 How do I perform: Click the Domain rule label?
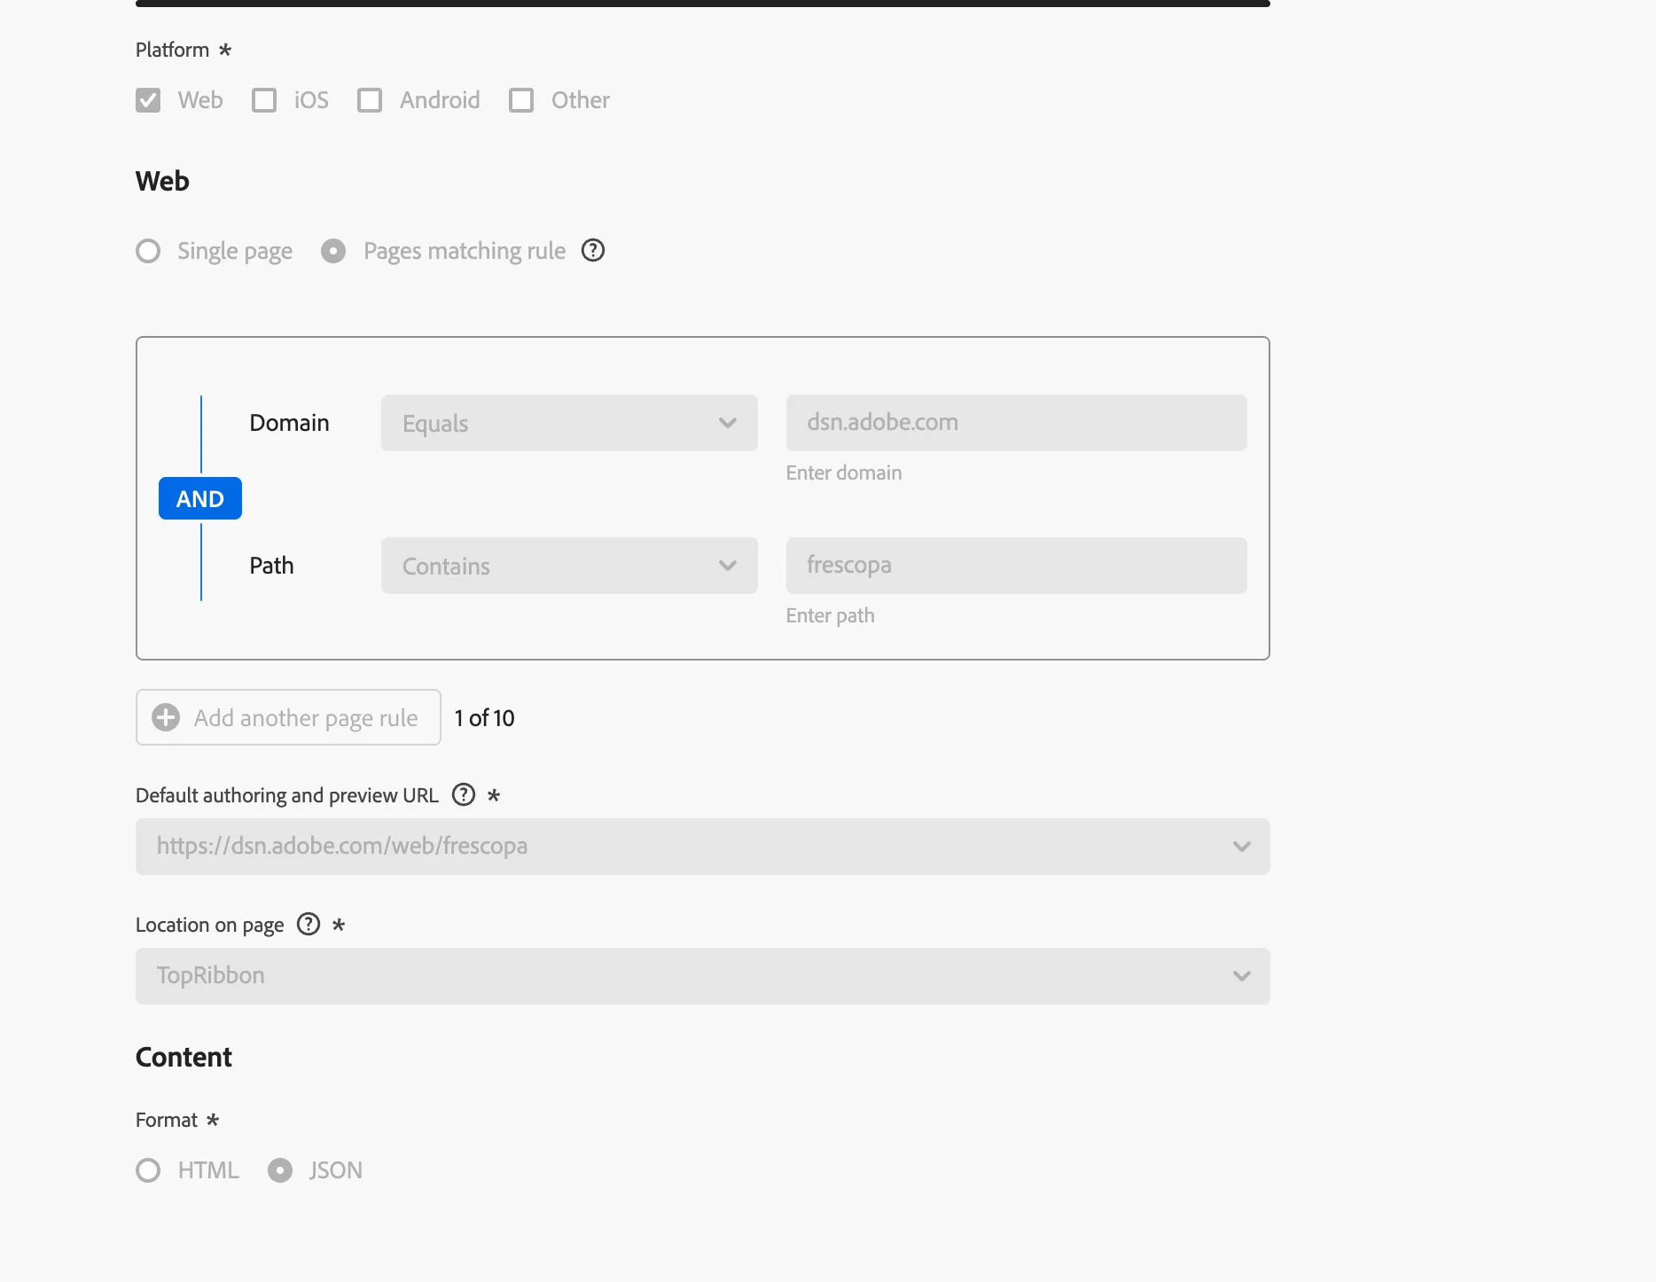coord(289,423)
